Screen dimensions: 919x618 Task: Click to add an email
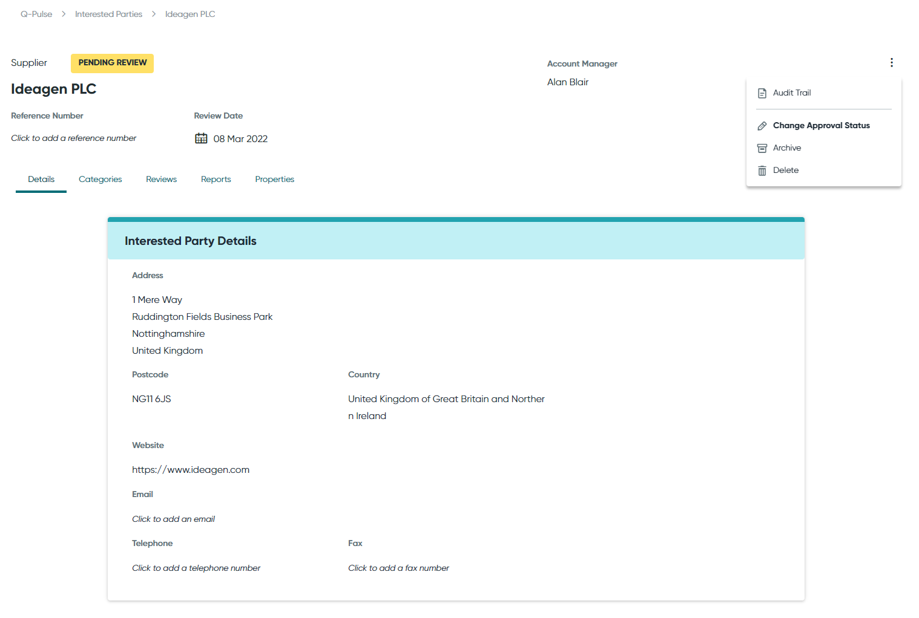coord(174,519)
